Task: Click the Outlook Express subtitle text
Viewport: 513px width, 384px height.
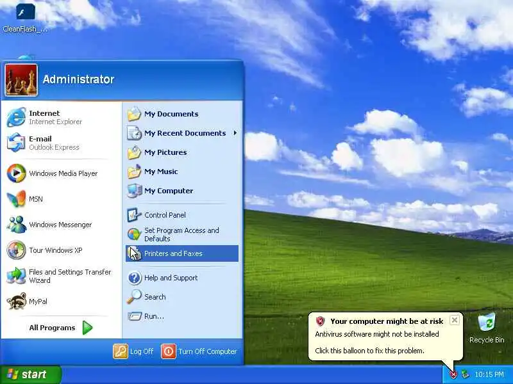Action: (54, 147)
